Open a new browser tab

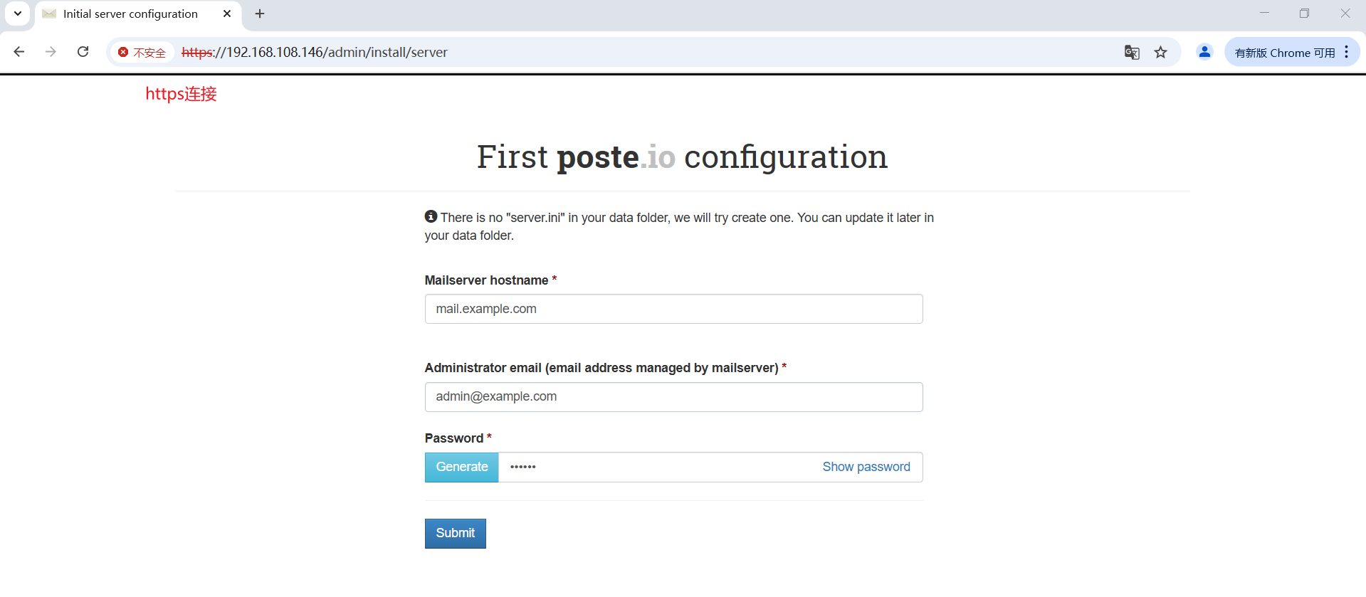(260, 14)
